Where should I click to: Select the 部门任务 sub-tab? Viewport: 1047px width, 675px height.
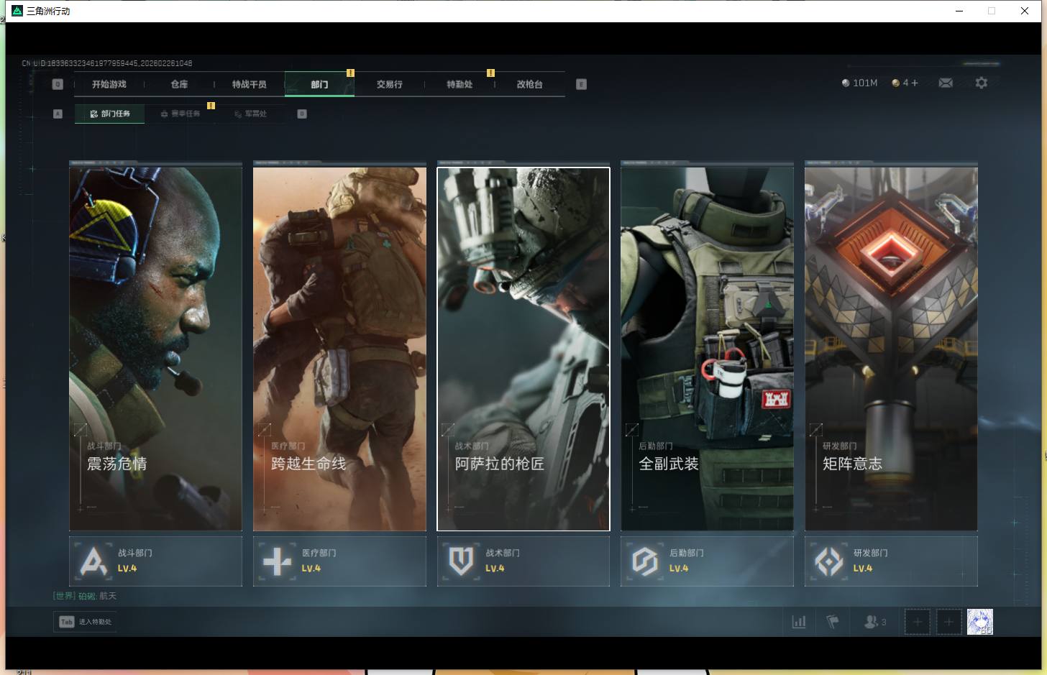(110, 114)
